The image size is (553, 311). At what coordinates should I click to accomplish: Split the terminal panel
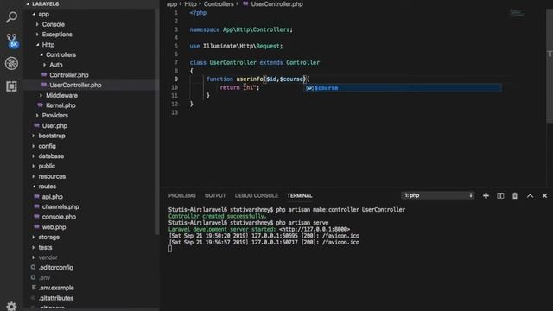coord(500,196)
